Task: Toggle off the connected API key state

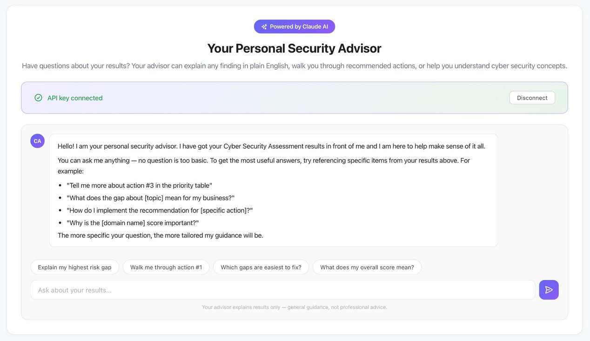Action: (532, 98)
